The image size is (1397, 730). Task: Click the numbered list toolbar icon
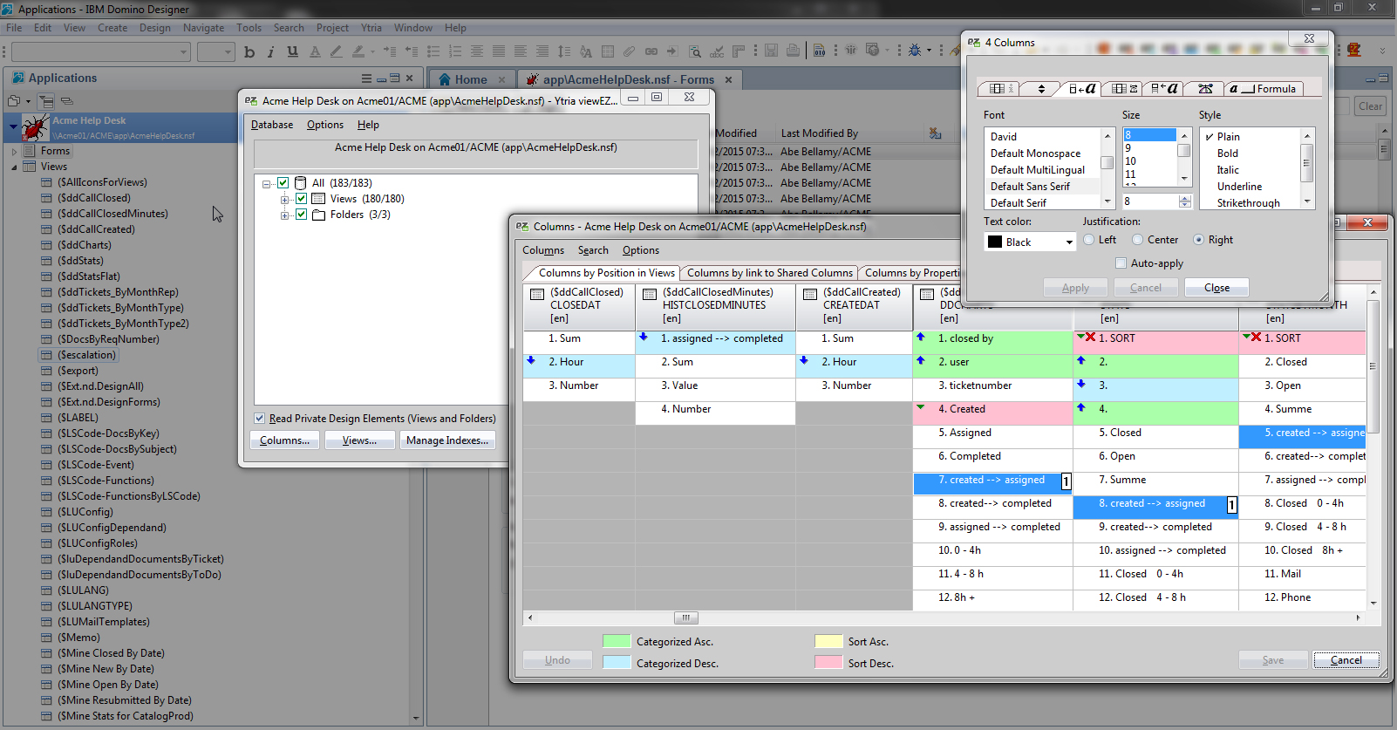click(455, 51)
